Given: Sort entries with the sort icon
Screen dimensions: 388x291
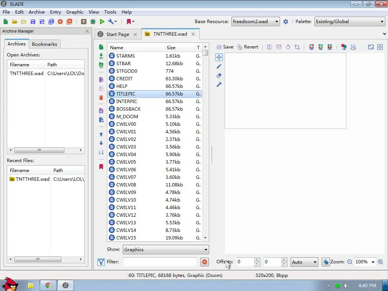Looking at the screenshot, I should pos(101,152).
